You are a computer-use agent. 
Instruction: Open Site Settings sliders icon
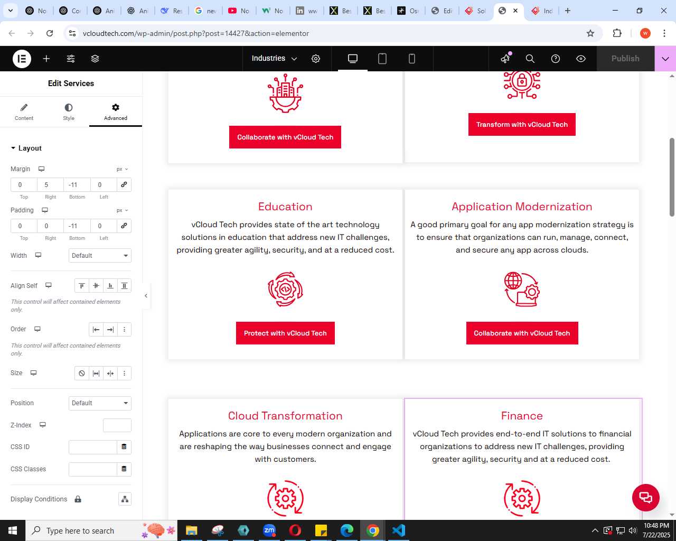tap(71, 59)
